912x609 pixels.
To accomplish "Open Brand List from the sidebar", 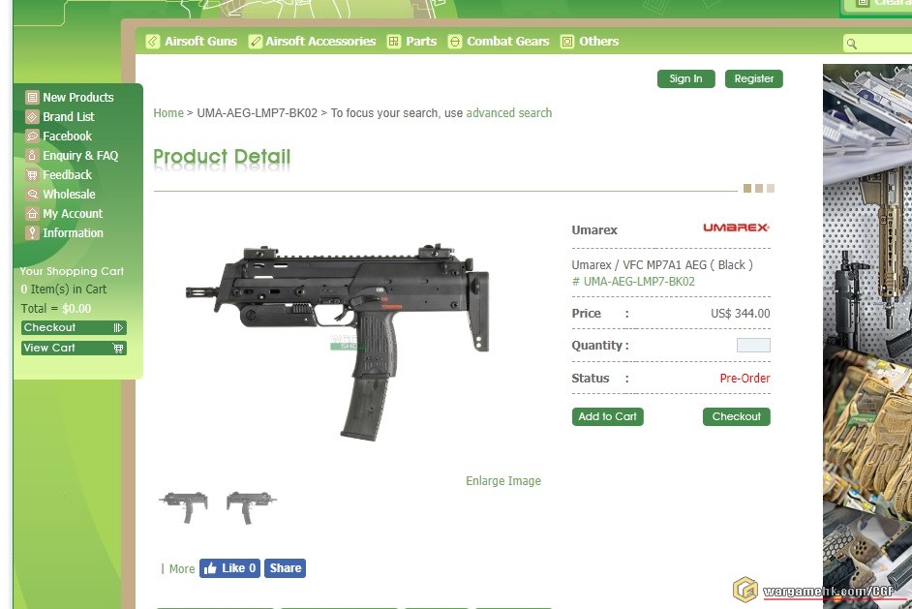I will (68, 117).
